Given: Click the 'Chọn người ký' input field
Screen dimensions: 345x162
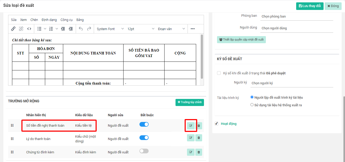Looking at the screenshot, I should pyautogui.click(x=291, y=83).
